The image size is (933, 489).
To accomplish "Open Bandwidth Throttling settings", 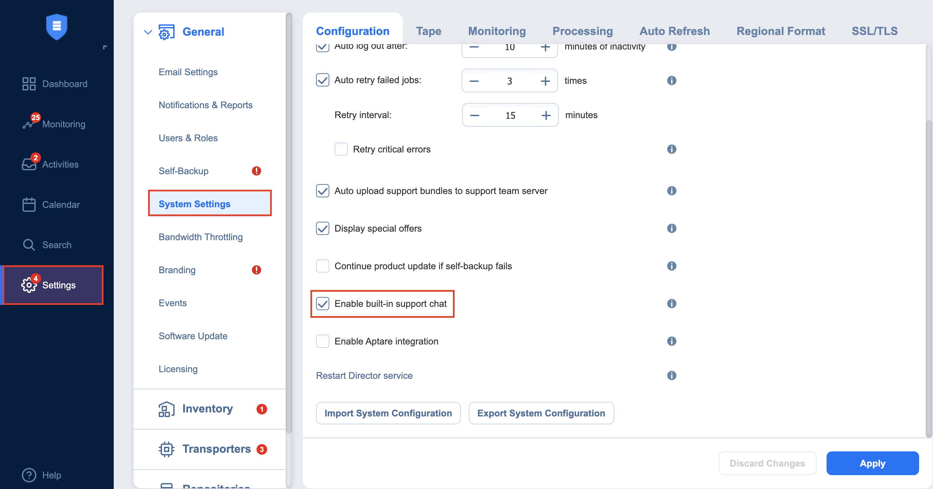I will pyautogui.click(x=200, y=237).
